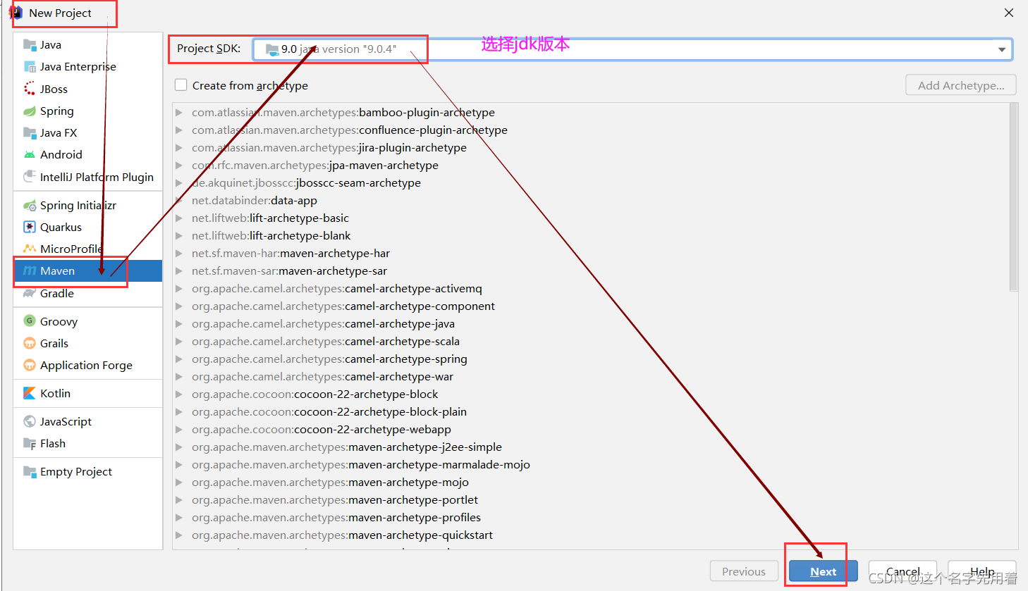Image resolution: width=1028 pixels, height=591 pixels.
Task: Select Kotlin project type label
Action: 55,393
